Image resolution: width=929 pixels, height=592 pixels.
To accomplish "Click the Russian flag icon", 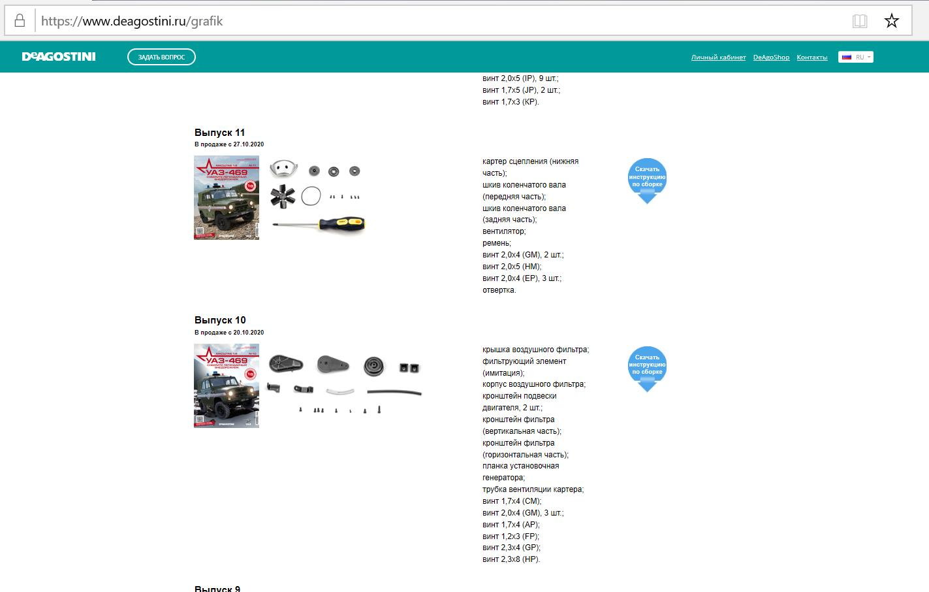I will pyautogui.click(x=847, y=57).
